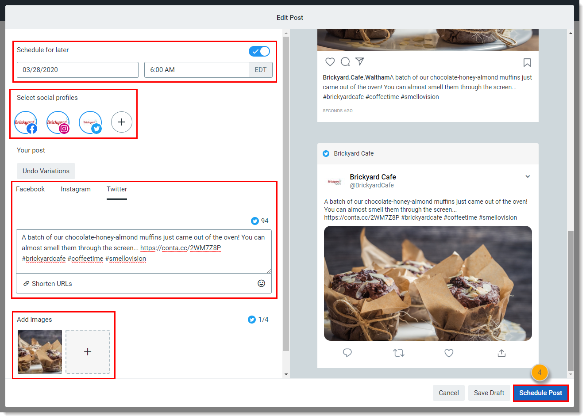The image size is (586, 419).
Task: Click the retweet icon in Twitter preview
Action: 398,353
